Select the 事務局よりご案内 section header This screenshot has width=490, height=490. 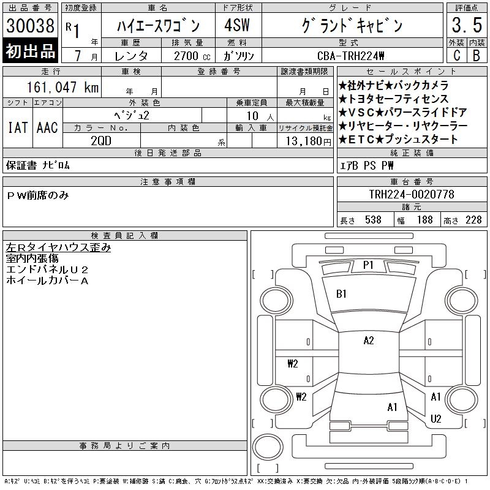[125, 446]
